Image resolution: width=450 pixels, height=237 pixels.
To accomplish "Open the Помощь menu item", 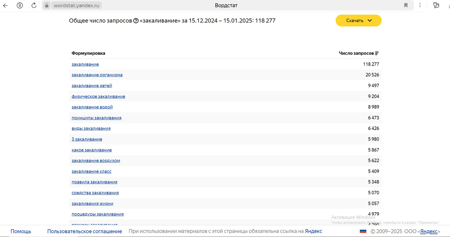I will pos(21,231).
